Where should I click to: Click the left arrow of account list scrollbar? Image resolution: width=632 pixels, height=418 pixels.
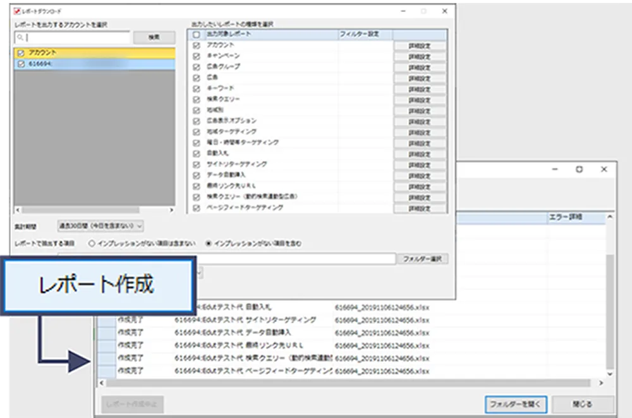click(x=18, y=210)
